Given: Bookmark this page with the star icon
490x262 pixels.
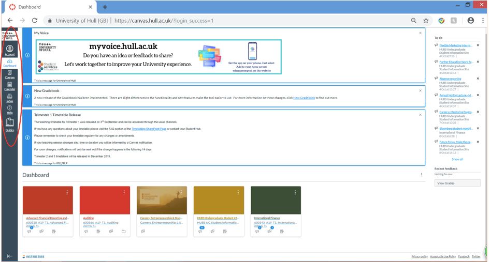Looking at the screenshot, I should tap(426, 21).
